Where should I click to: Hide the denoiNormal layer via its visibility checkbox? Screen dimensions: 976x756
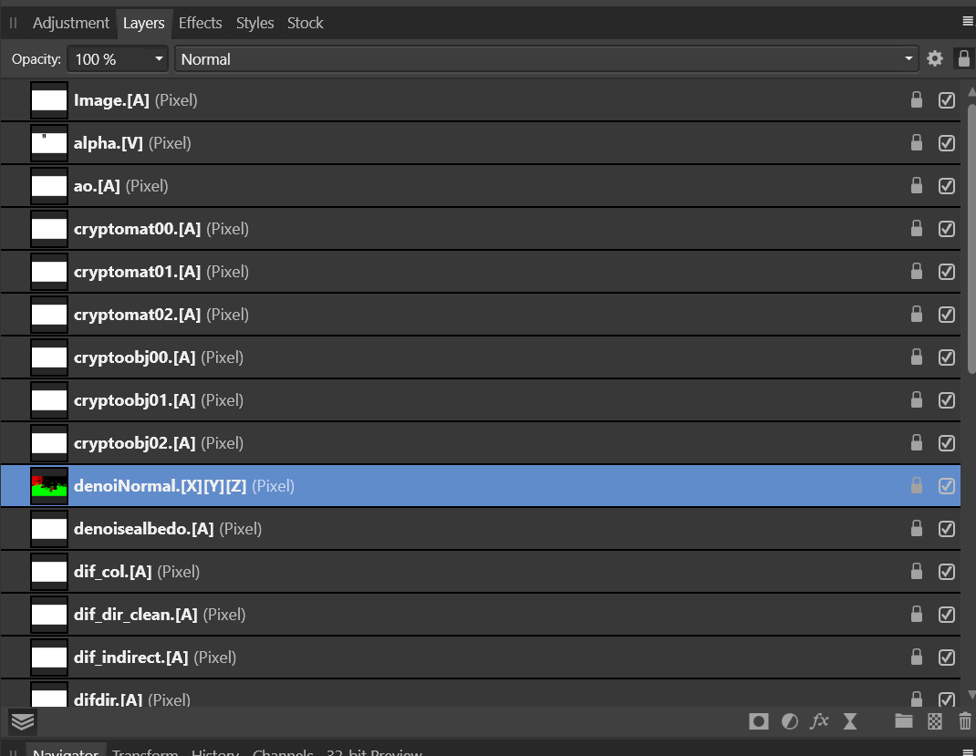(946, 486)
